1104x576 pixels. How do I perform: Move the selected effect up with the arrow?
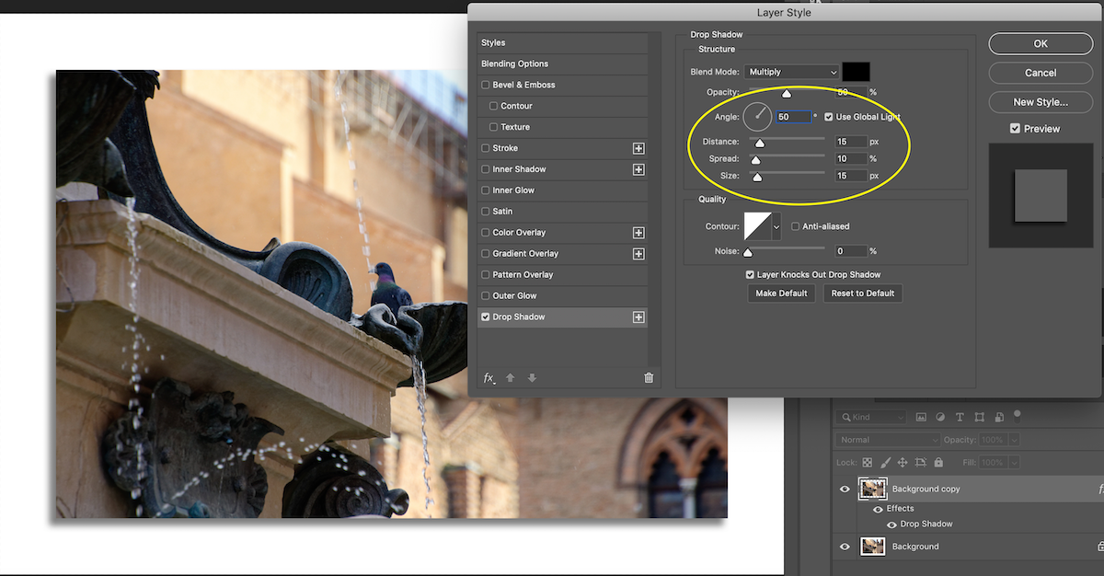[x=511, y=378]
